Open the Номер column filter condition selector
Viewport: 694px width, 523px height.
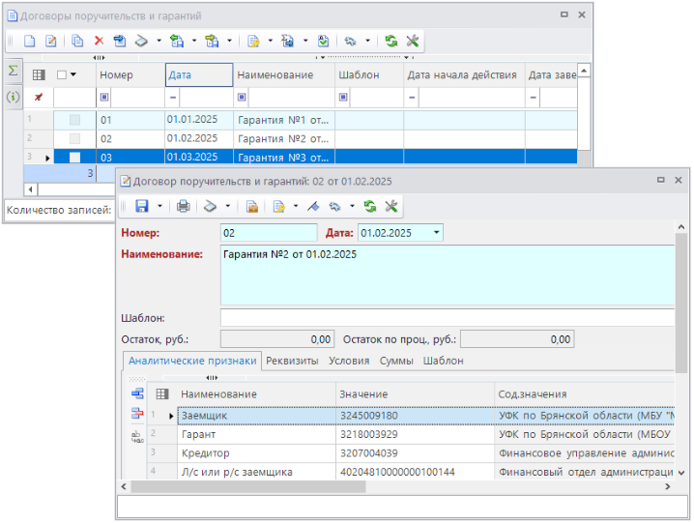tap(105, 98)
